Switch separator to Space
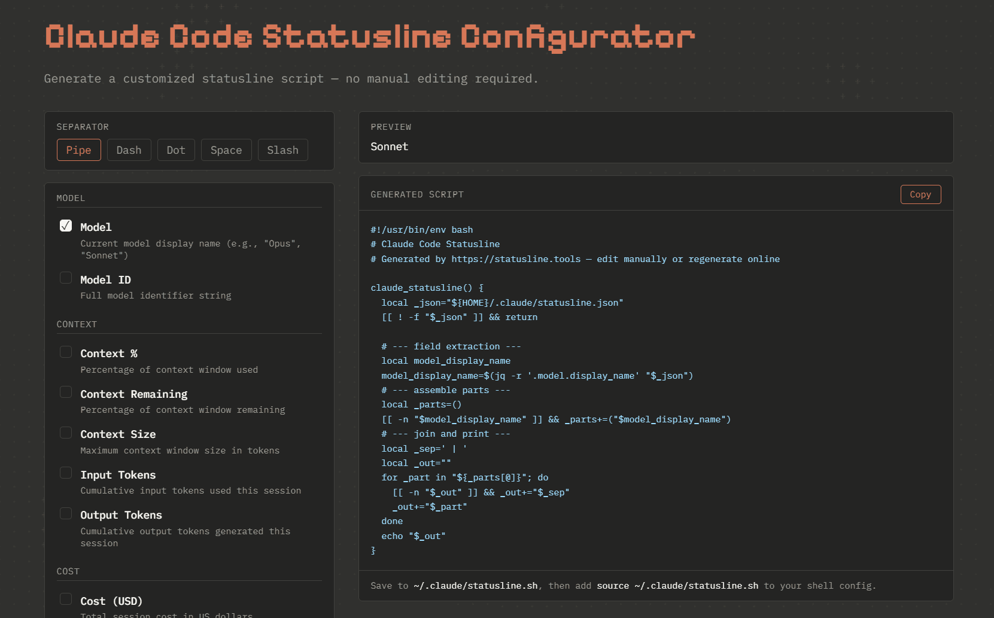Screen dimensions: 994x618 (226, 150)
